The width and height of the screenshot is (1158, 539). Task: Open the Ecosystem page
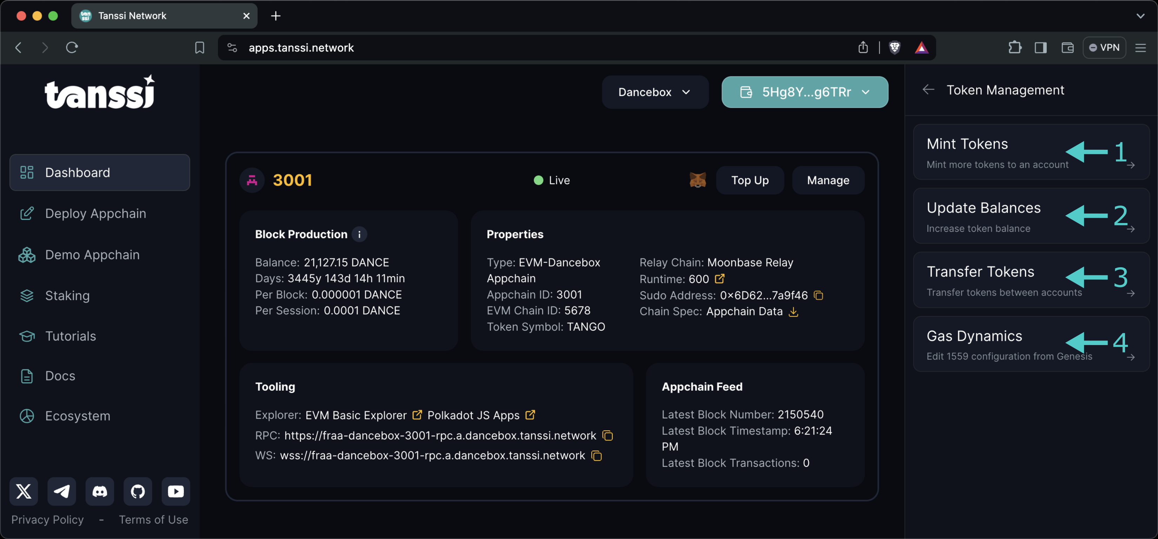pyautogui.click(x=100, y=416)
